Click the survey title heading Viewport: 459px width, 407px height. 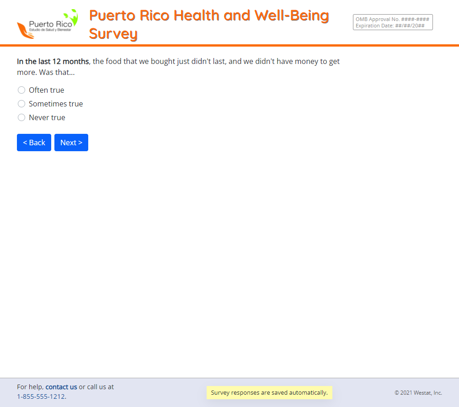pyautogui.click(x=209, y=24)
